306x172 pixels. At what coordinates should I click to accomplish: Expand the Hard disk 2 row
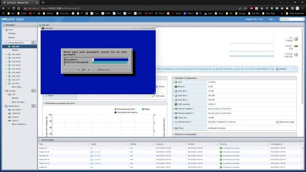(173, 96)
